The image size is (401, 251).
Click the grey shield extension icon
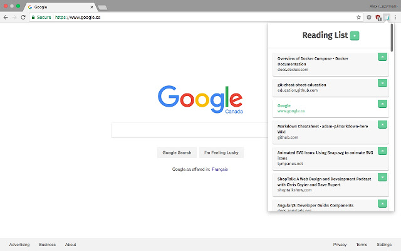click(369, 18)
